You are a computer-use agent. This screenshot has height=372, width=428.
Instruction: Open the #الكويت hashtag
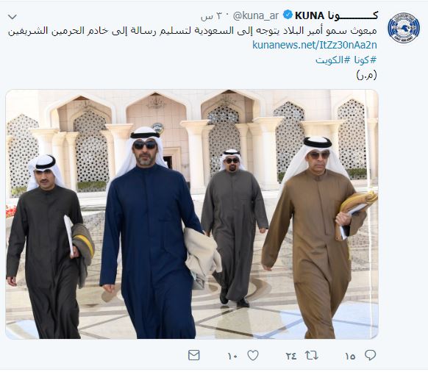coord(332,60)
